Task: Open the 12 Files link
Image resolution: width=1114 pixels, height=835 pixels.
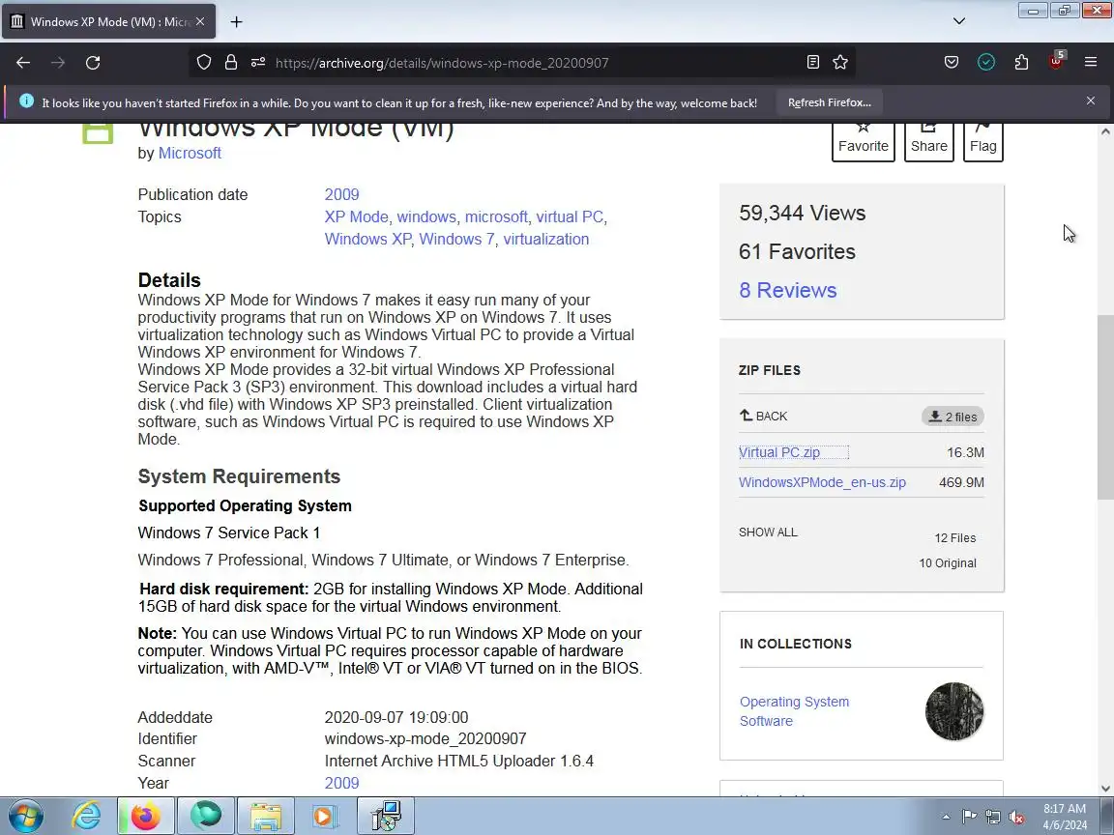Action: coord(954,538)
